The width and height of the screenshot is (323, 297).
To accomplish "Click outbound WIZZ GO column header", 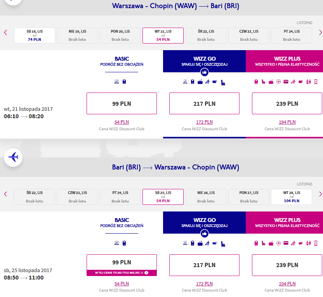I will pos(204,61).
